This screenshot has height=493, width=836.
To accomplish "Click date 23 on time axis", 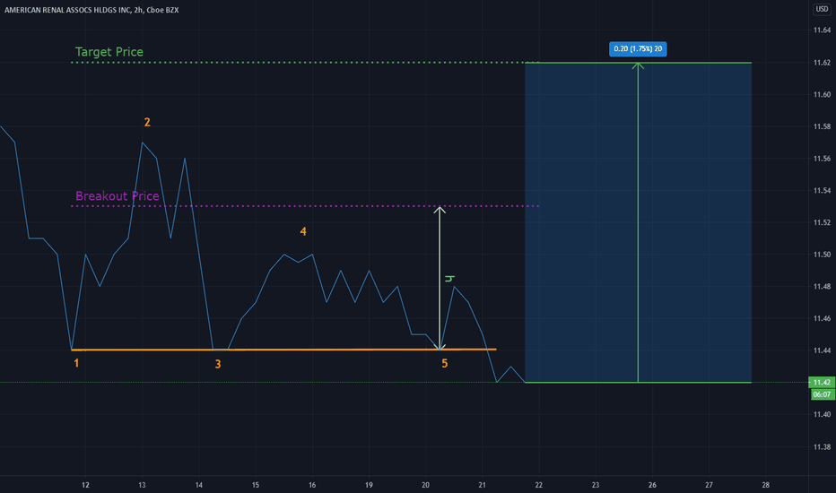I will click(596, 485).
